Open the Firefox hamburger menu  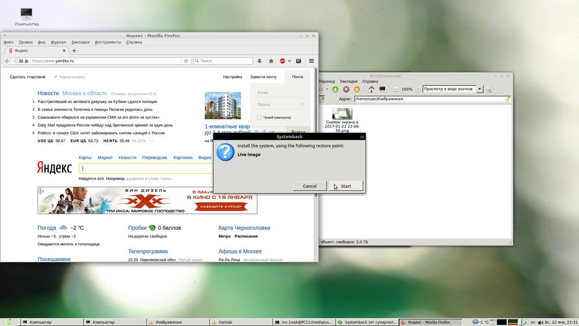click(x=311, y=61)
